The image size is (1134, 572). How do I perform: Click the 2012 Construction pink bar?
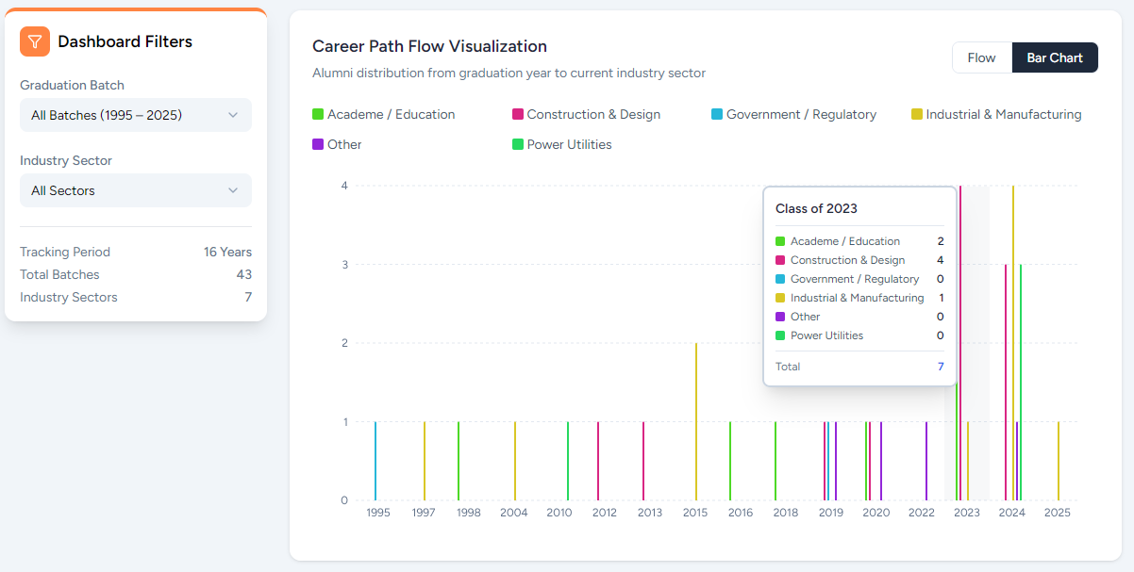598,461
